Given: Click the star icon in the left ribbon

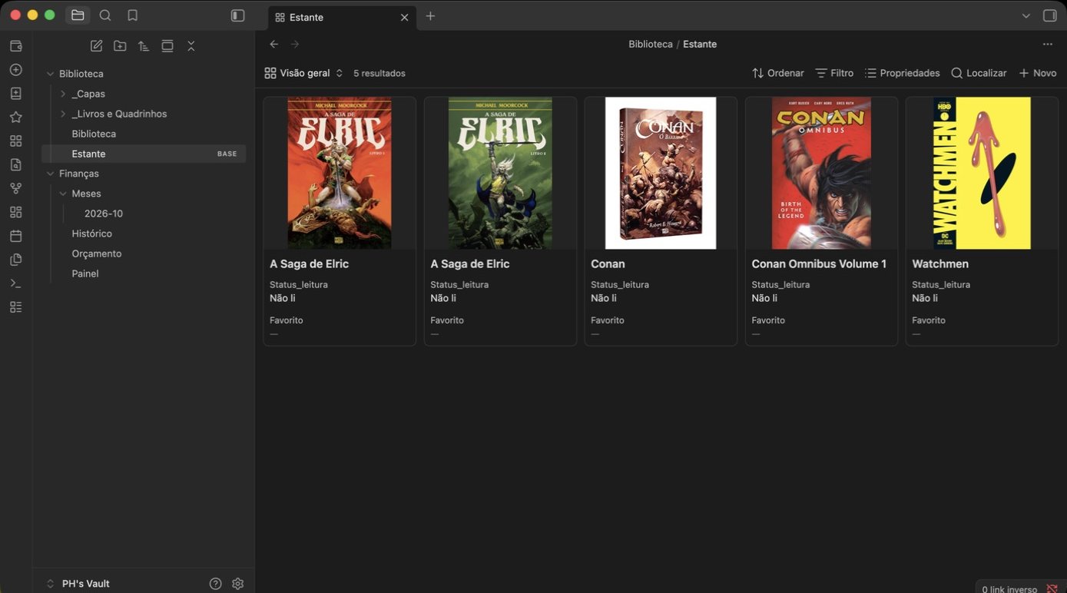Looking at the screenshot, I should point(16,118).
